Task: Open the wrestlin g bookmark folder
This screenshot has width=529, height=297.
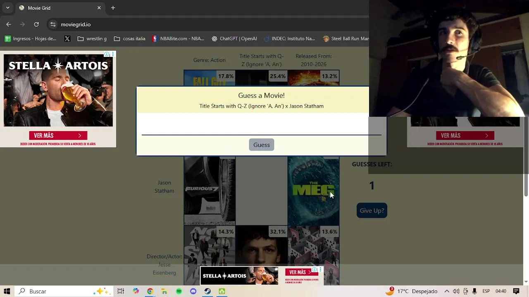Action: [x=92, y=39]
